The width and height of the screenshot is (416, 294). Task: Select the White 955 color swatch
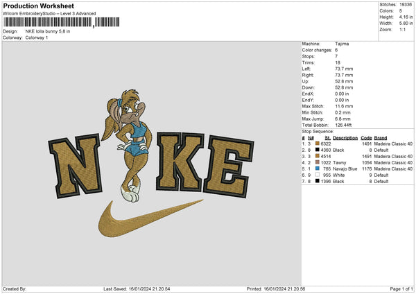[317, 175]
